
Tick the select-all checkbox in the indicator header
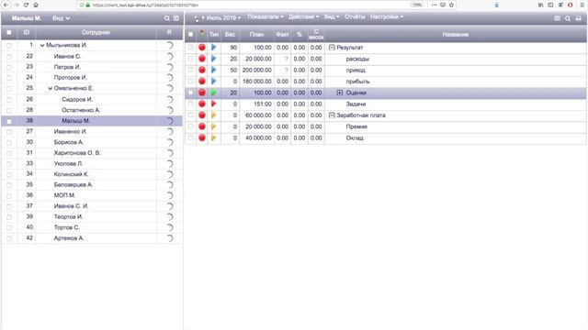point(190,34)
